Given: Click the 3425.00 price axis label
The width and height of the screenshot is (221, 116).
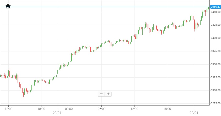Looking at the screenshot, I should (x=216, y=25).
